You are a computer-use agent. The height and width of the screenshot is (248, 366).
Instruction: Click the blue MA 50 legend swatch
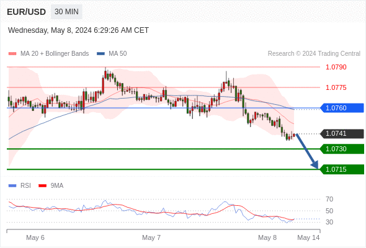click(x=100, y=54)
